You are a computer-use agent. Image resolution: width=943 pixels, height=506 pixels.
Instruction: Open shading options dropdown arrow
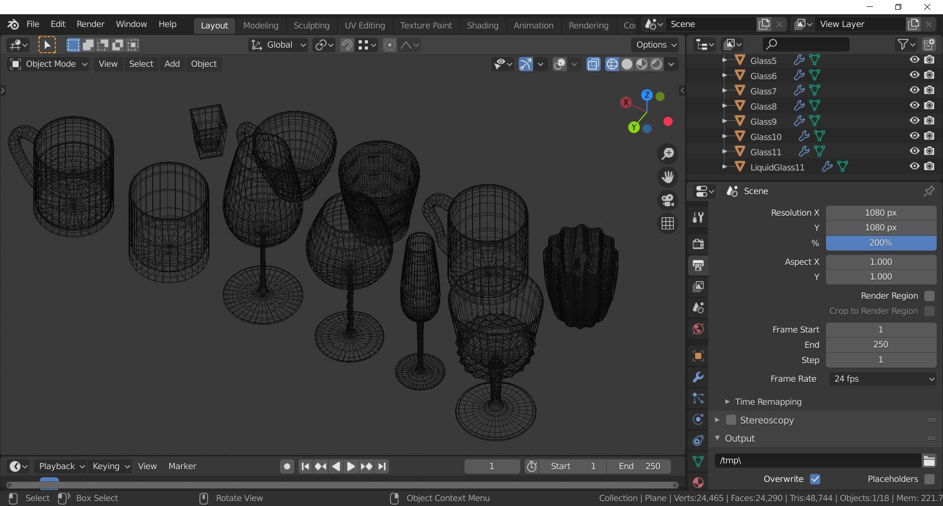pos(671,64)
